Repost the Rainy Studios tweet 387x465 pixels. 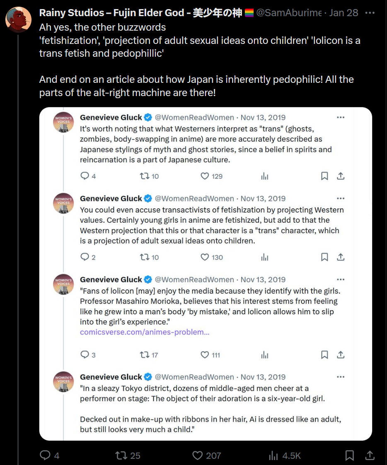121,455
